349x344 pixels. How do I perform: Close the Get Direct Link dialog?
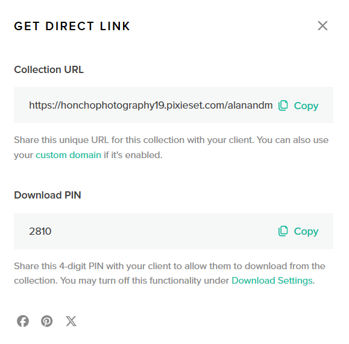pyautogui.click(x=322, y=25)
